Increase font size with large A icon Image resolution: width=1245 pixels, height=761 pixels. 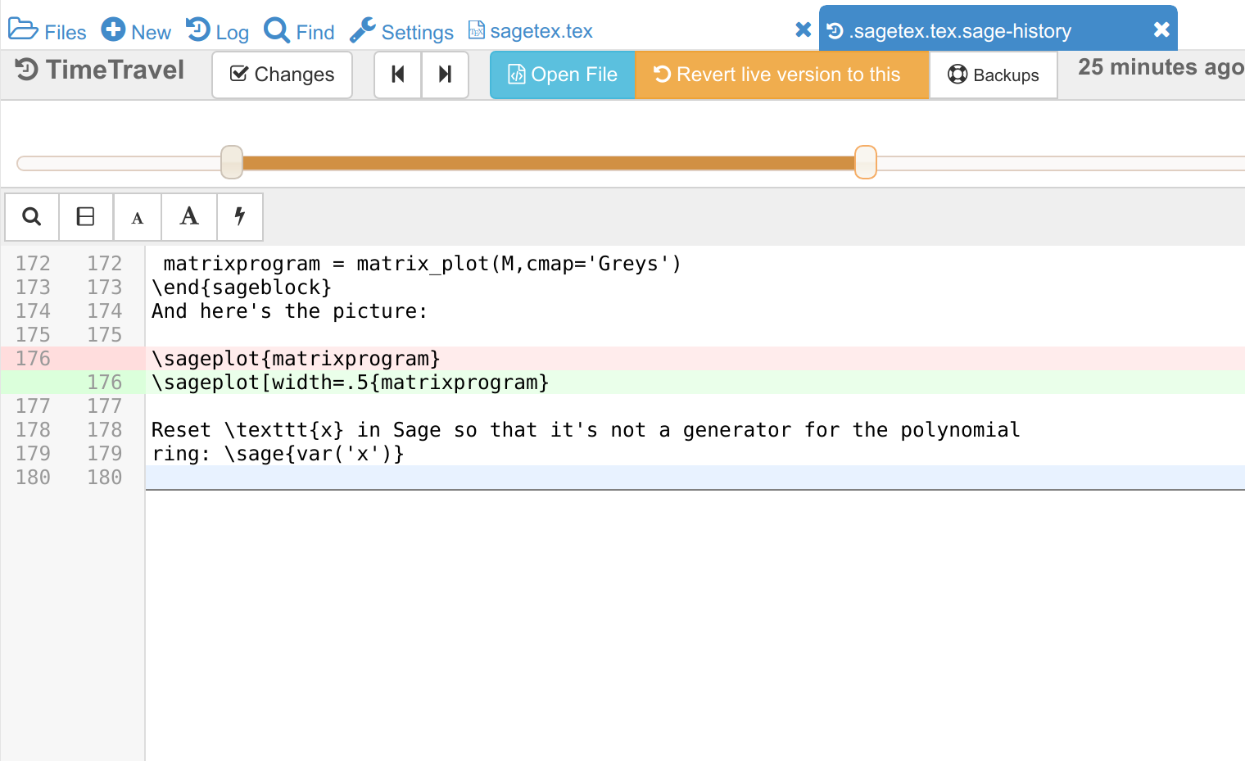[189, 217]
